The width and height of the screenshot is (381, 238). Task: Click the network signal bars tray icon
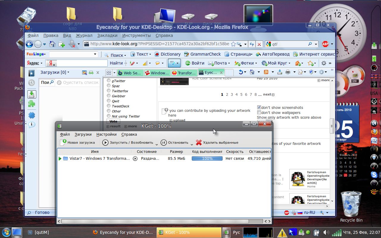click(337, 232)
